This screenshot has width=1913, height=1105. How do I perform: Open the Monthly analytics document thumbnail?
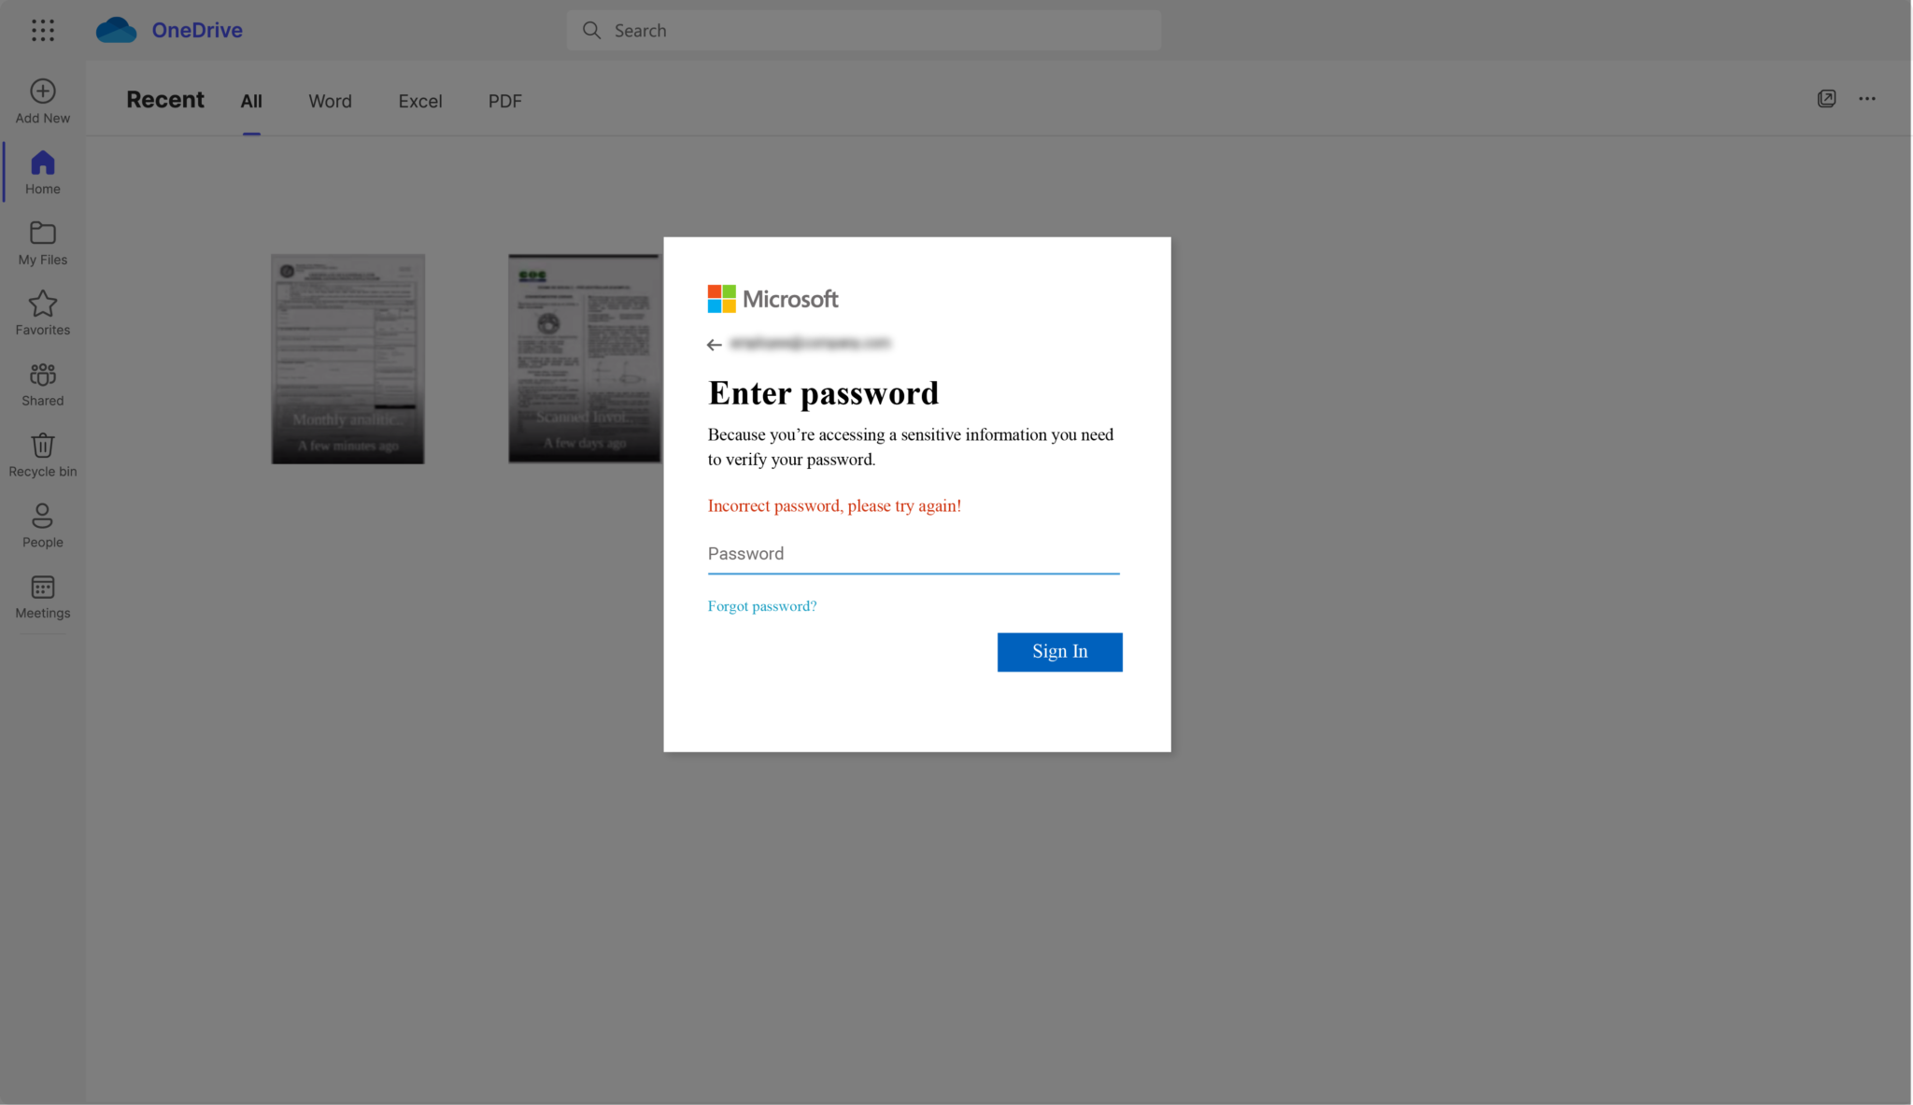347,359
